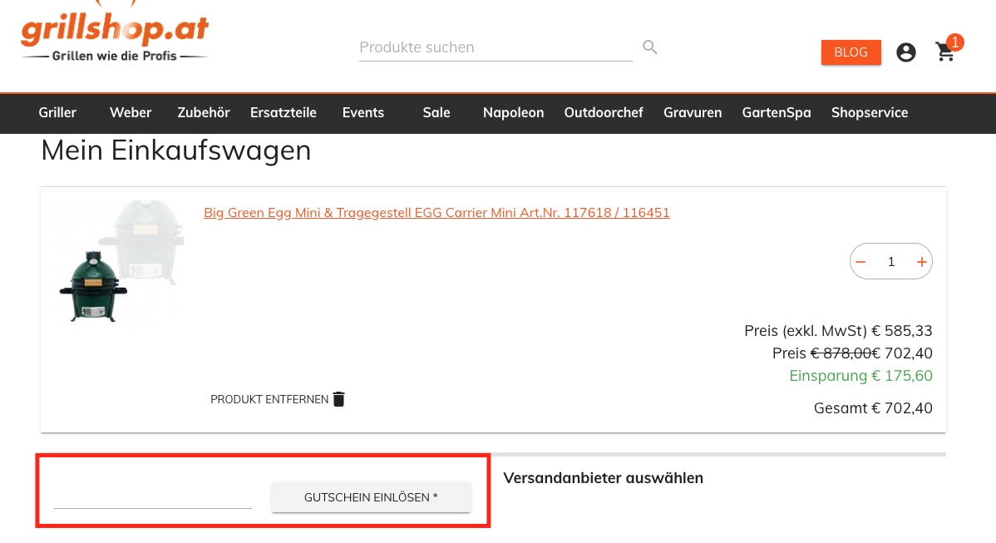
Task: Open the Griller menu
Action: [57, 113]
